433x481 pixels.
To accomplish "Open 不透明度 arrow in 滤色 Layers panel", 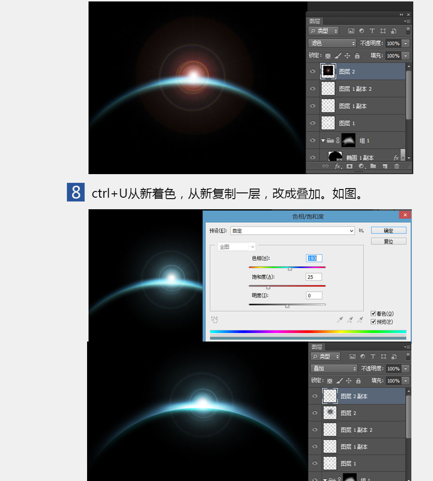I will (406, 43).
